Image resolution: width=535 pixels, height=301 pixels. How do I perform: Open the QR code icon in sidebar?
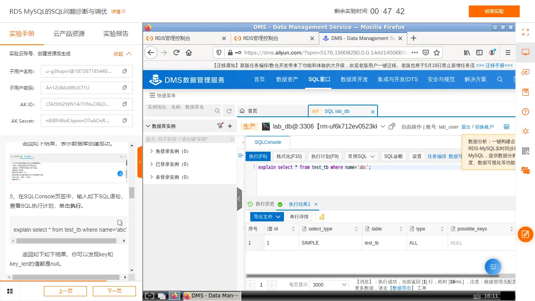tap(526, 151)
